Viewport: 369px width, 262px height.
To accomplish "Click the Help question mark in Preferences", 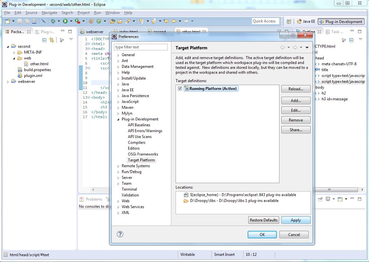I will [120, 234].
